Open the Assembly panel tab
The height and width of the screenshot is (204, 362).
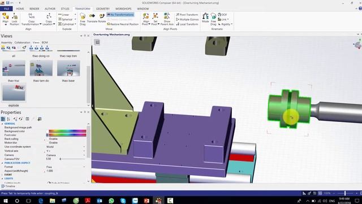6,42
